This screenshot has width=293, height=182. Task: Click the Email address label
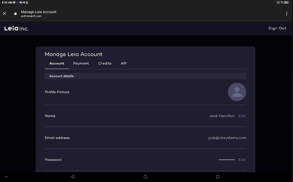pyautogui.click(x=57, y=138)
